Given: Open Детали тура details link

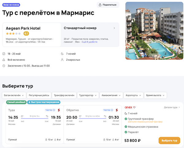Looking at the screenshot, I should point(172,108).
